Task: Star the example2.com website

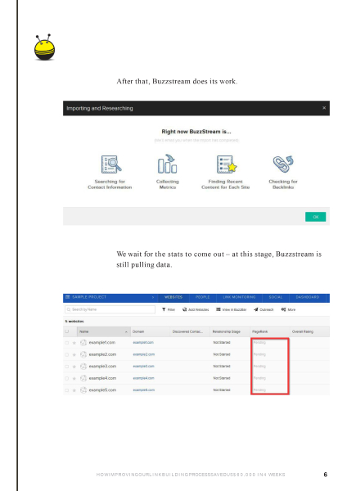Action: [x=74, y=354]
